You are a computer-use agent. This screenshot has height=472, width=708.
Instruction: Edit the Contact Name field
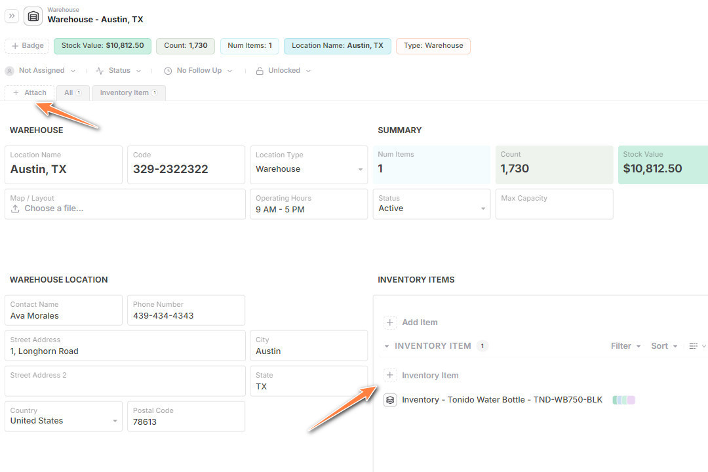64,310
